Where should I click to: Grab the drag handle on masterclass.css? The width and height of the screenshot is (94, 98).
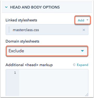click(x=9, y=30)
